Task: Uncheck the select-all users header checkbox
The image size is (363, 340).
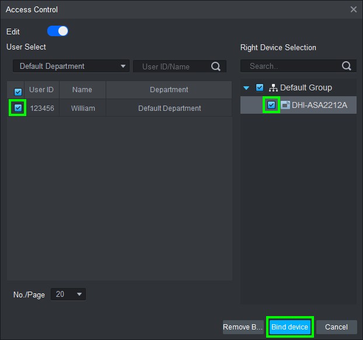Action: (18, 91)
